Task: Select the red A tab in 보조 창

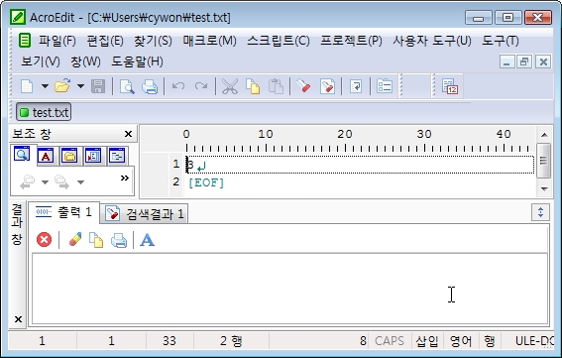Action: tap(46, 156)
